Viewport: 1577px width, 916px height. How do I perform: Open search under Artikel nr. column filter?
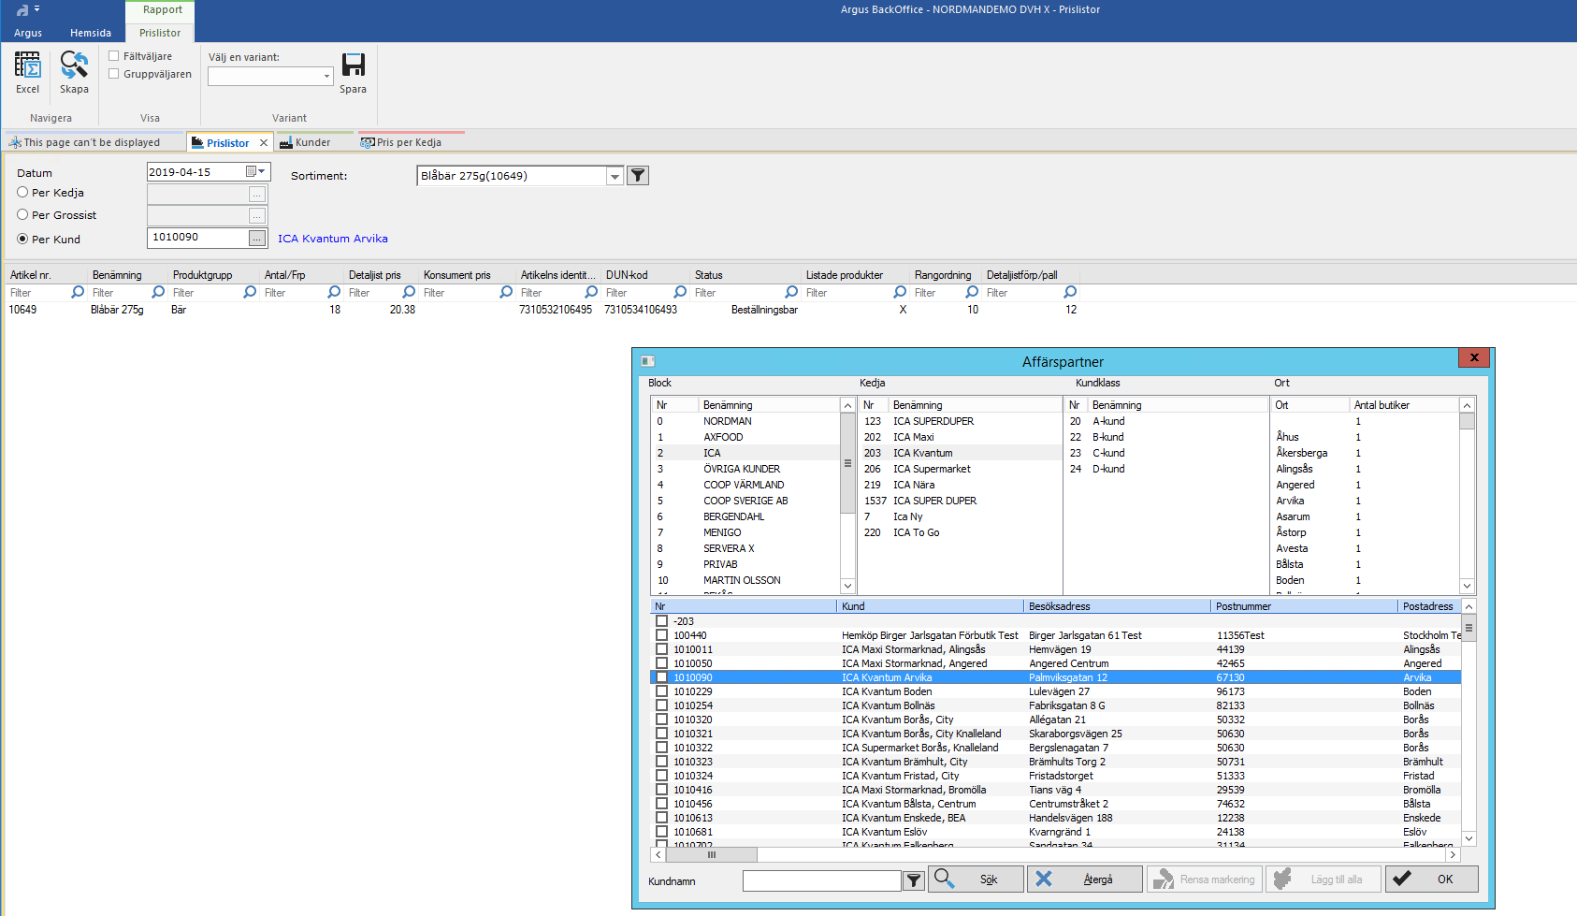78,292
